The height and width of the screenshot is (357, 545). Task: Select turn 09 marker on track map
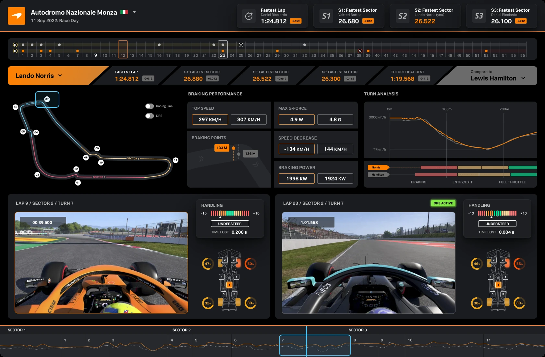97,148
